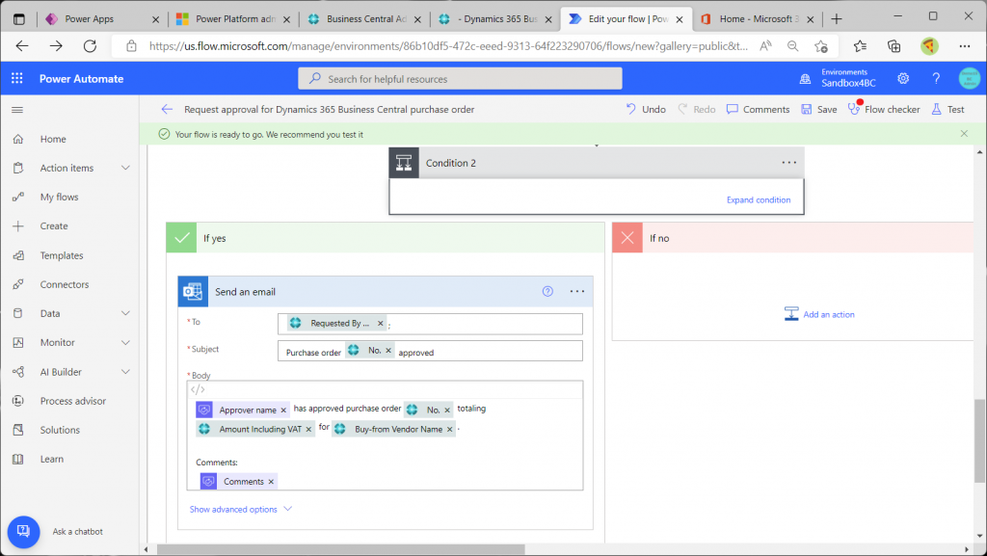Remove No. token in email Body
The height and width of the screenshot is (556, 987).
447,410
